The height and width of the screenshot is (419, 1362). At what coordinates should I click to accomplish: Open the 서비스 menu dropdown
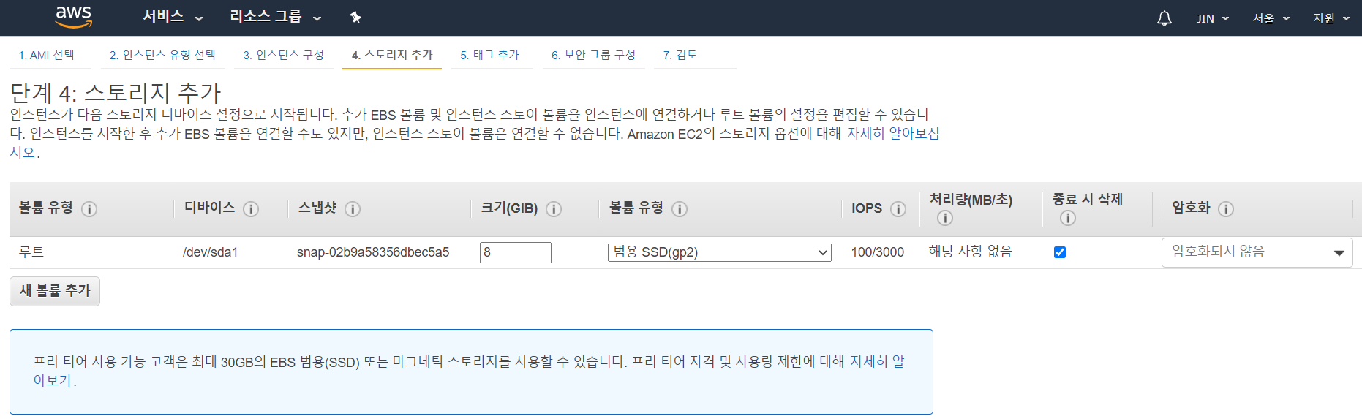click(x=173, y=17)
